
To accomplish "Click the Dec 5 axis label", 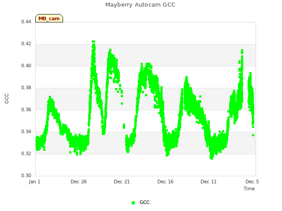I will click(252, 182).
